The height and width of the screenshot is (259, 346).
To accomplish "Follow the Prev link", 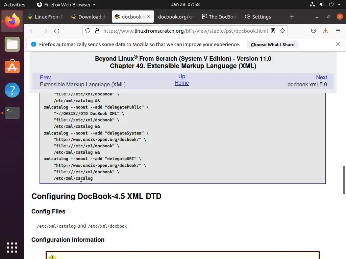I will click(45, 77).
